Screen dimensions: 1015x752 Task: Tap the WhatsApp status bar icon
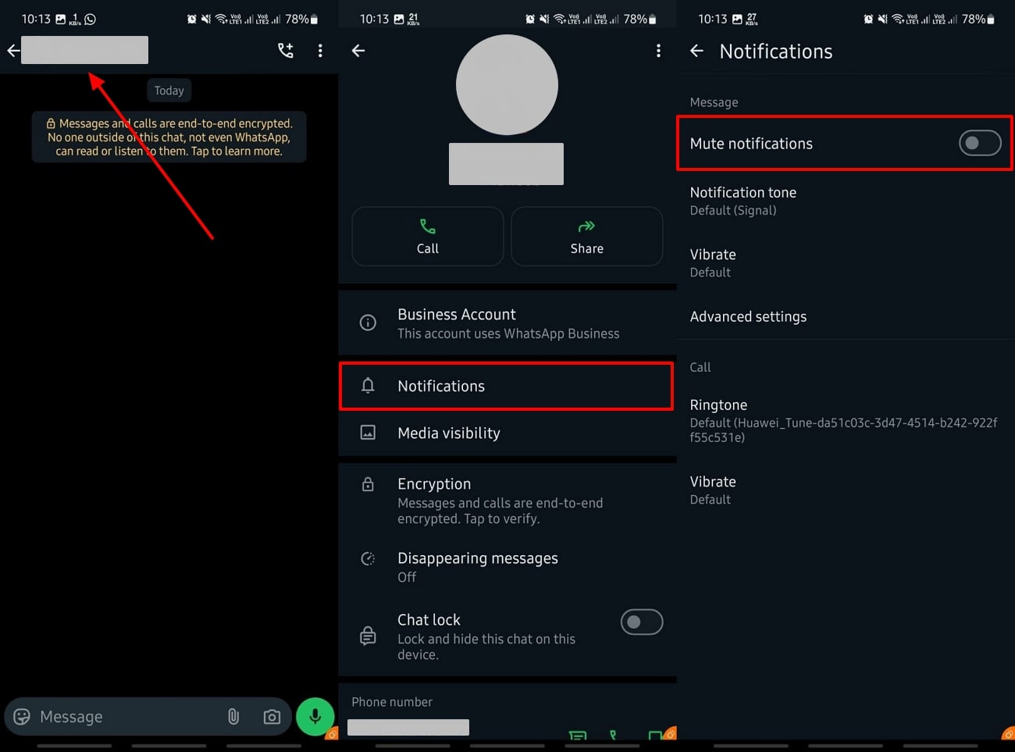pyautogui.click(x=90, y=19)
